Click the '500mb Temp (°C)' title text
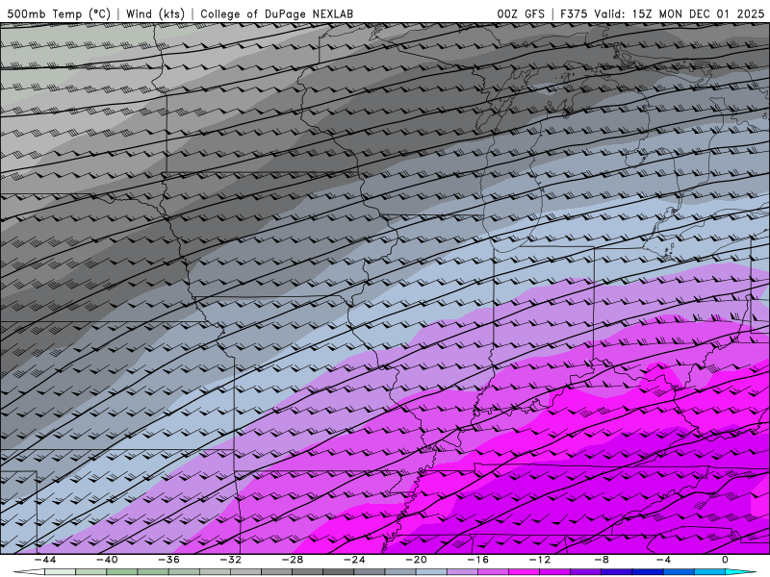Image resolution: width=770 pixels, height=577 pixels. point(59,13)
